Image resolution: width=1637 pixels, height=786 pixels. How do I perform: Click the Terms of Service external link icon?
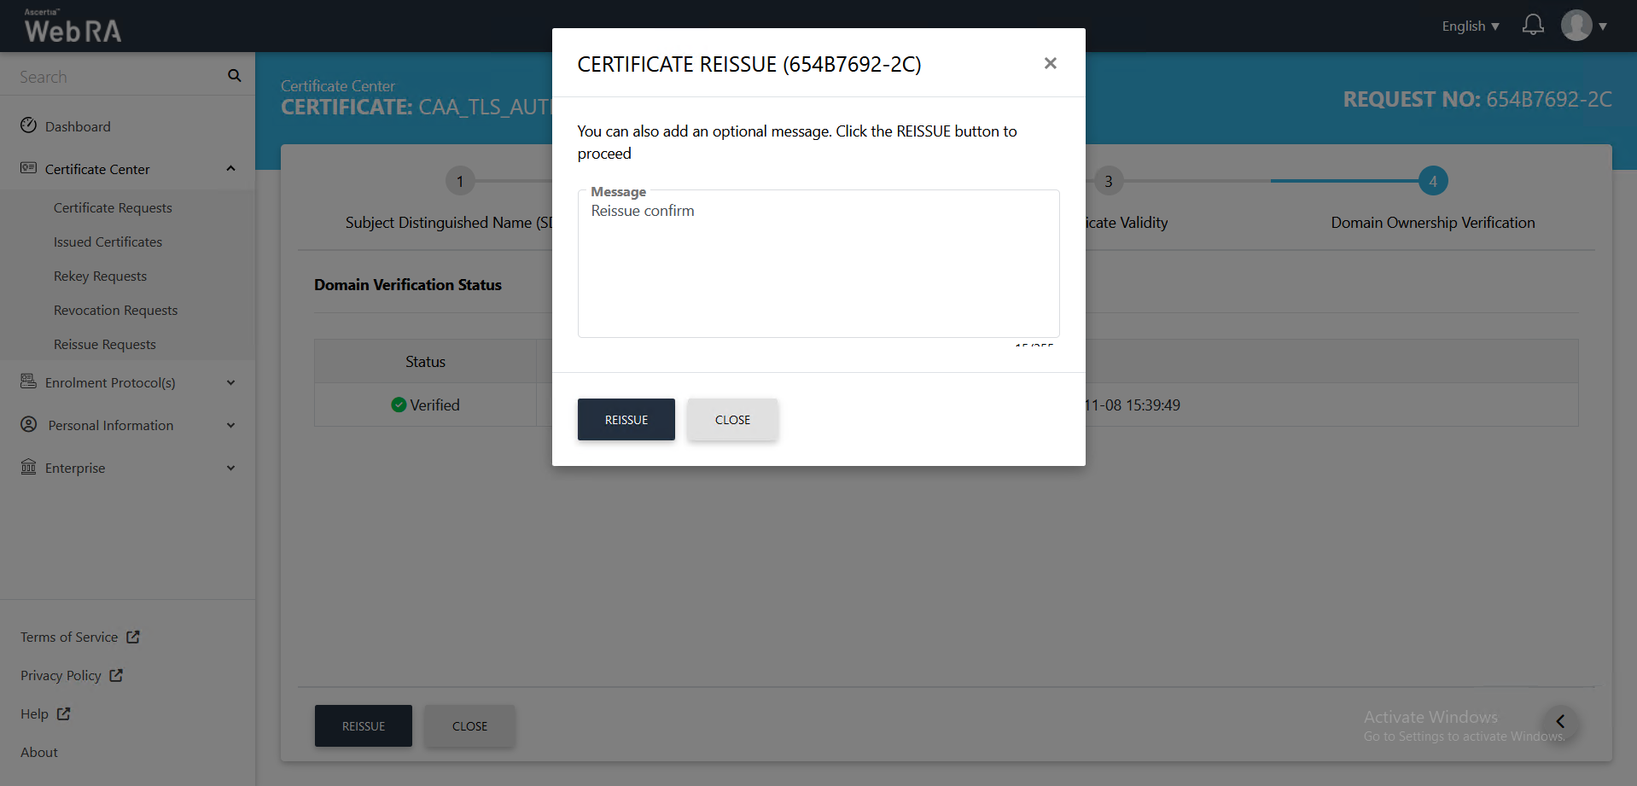133,637
